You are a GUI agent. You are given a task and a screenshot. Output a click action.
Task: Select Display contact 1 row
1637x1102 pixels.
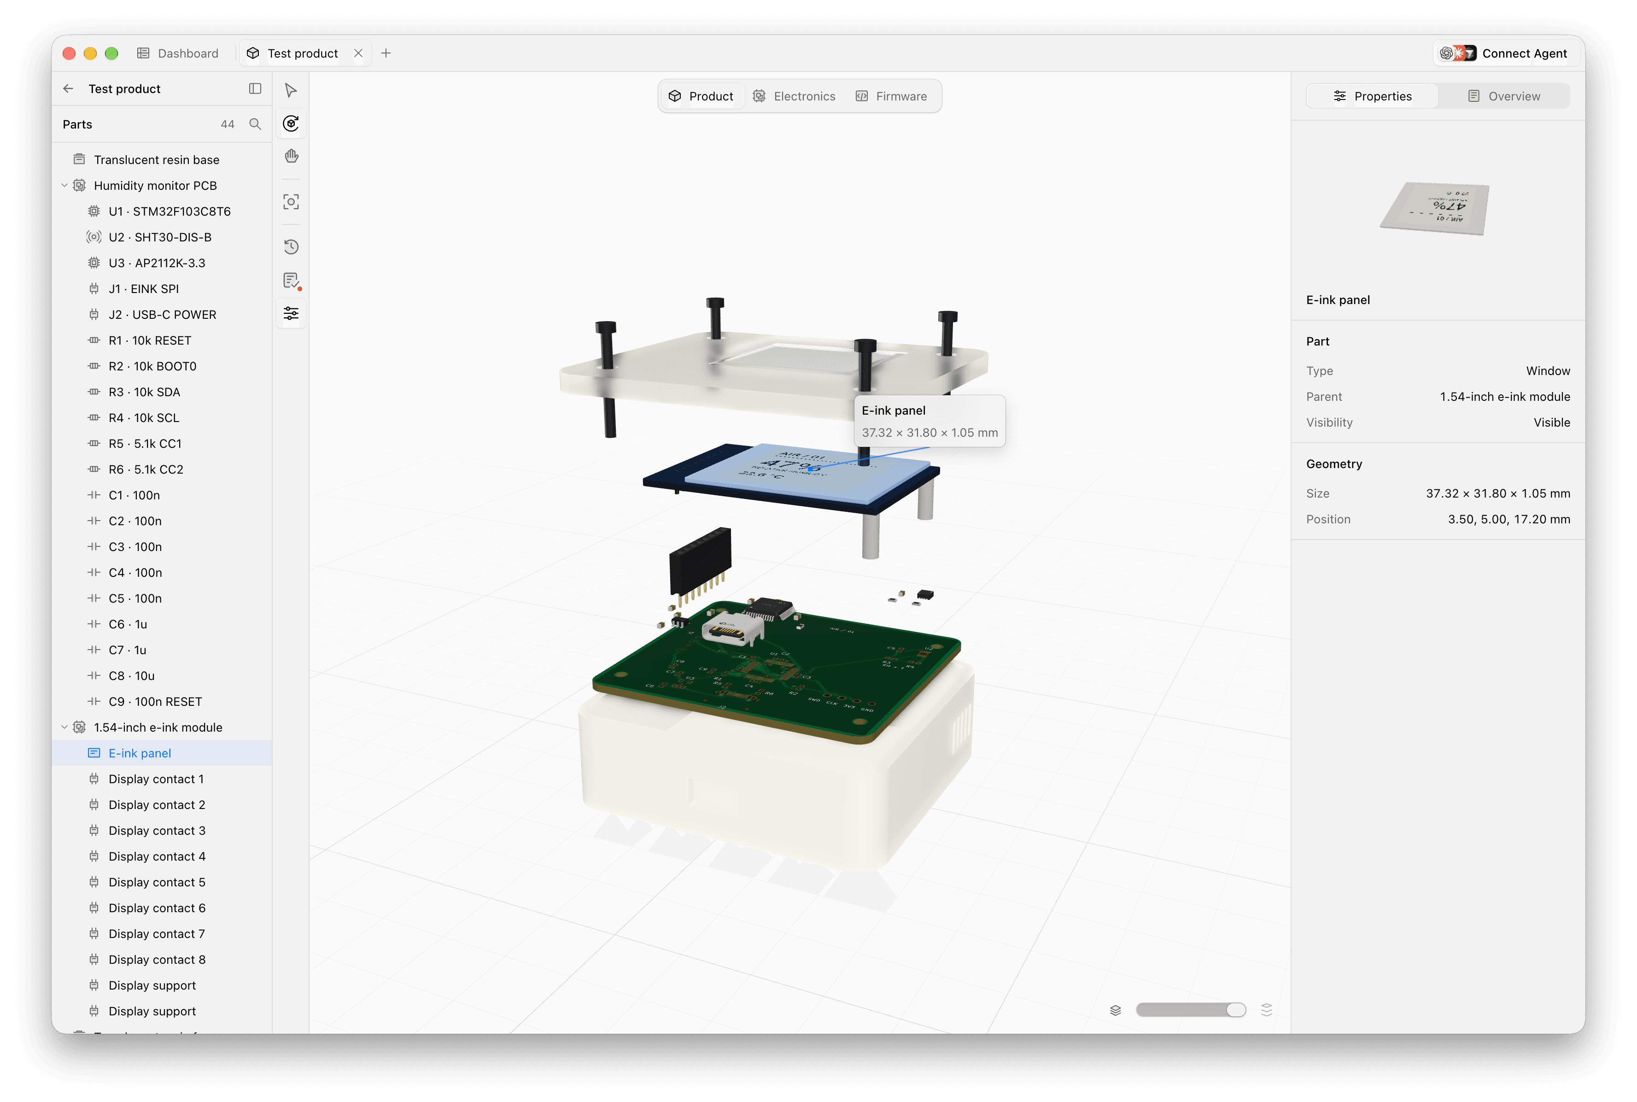(x=162, y=780)
